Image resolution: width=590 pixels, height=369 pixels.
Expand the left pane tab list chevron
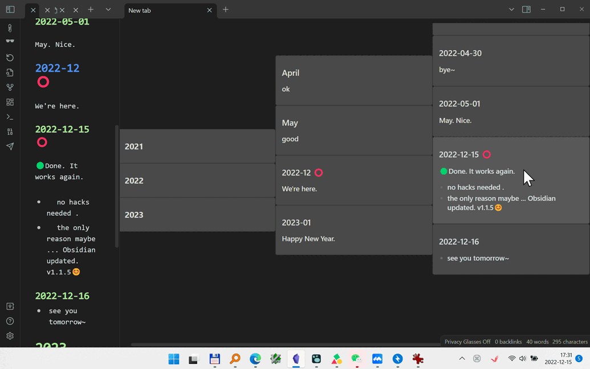pos(108,10)
